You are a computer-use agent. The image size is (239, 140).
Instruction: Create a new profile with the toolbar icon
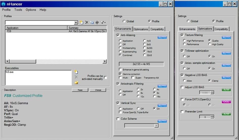(81, 22)
